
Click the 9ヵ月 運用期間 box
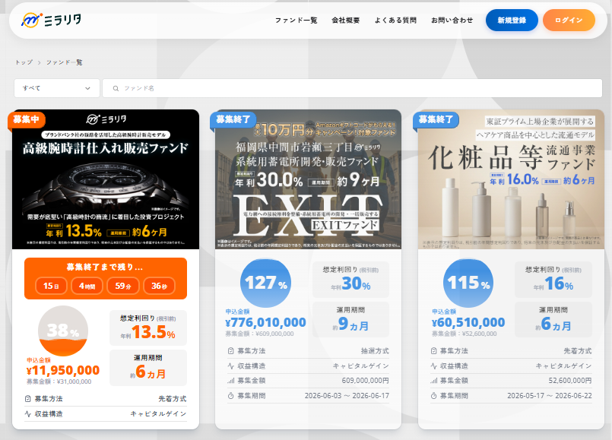350,319
